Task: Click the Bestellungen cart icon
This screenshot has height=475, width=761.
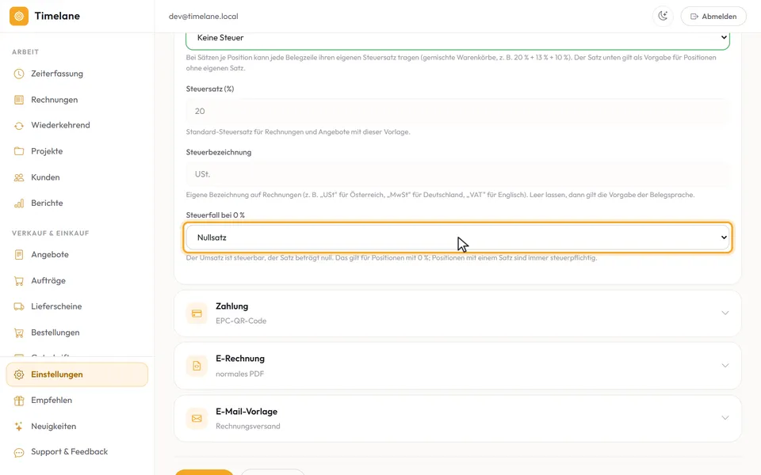Action: [x=19, y=332]
